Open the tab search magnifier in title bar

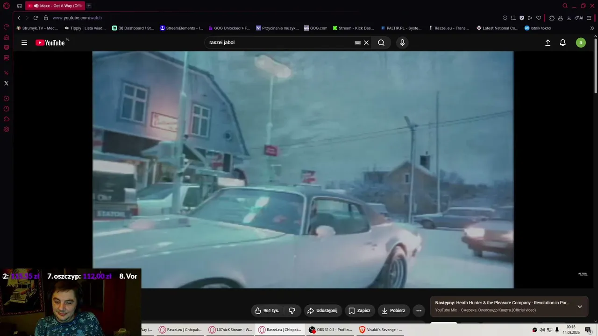click(565, 6)
